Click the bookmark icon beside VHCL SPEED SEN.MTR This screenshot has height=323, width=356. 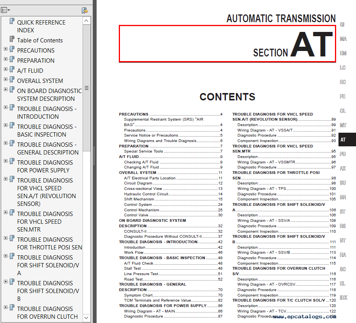[x=12, y=213]
